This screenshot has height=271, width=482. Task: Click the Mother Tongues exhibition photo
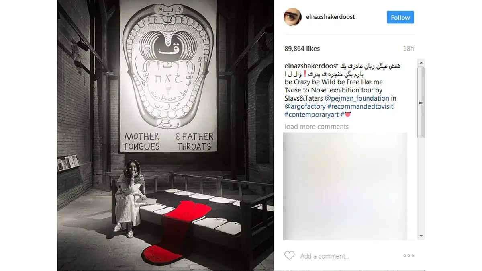coord(165,135)
